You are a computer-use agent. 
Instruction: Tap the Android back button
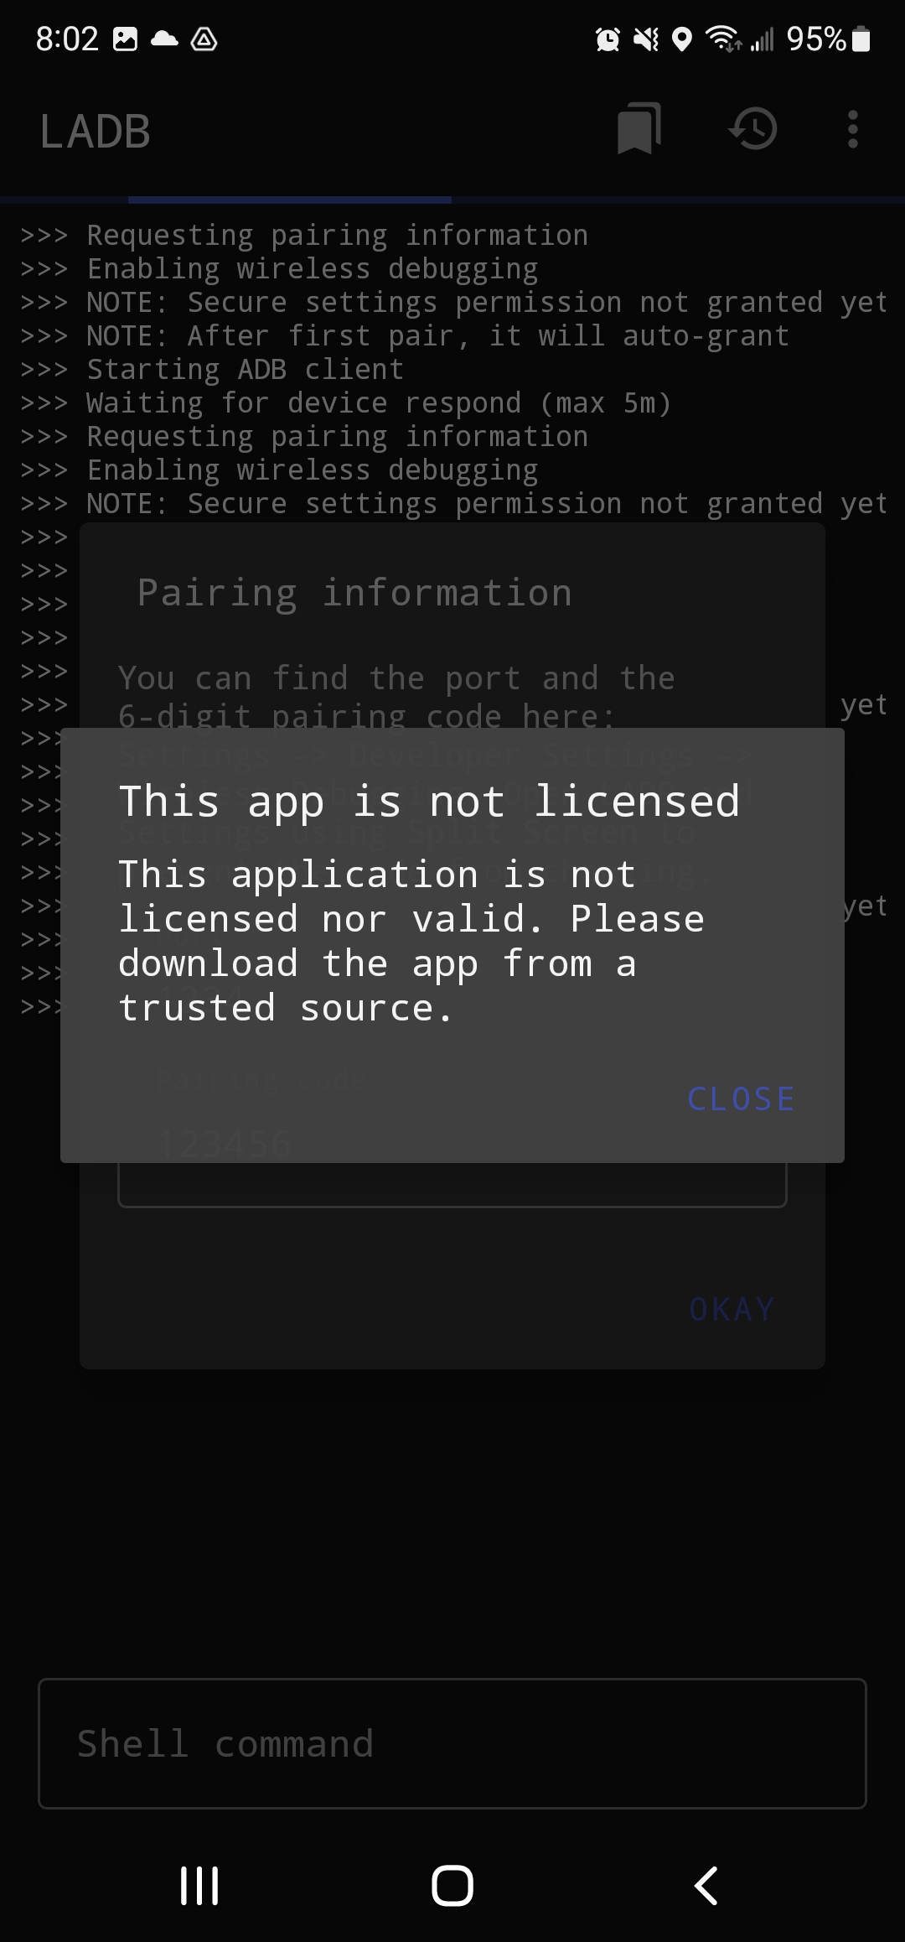706,1886
